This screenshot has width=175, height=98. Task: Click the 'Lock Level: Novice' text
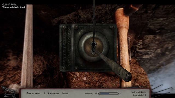tap(139, 92)
